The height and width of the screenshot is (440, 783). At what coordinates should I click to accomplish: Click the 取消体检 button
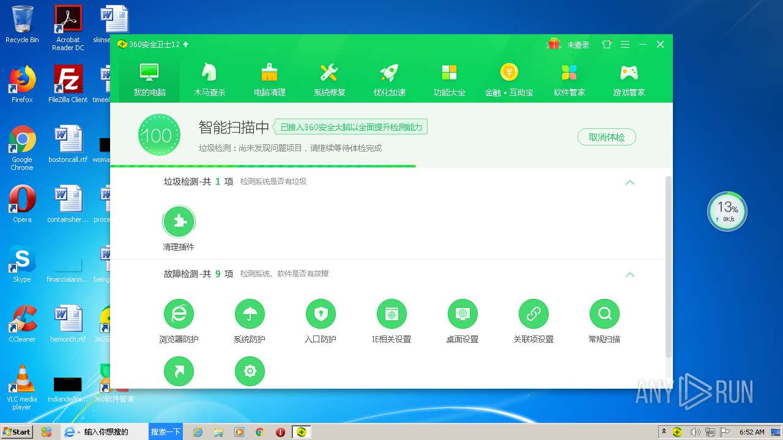606,137
